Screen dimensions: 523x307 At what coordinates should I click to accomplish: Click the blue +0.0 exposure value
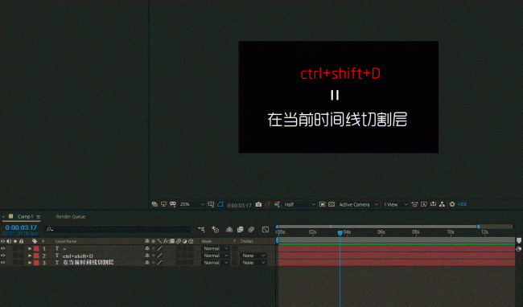pyautogui.click(x=462, y=204)
